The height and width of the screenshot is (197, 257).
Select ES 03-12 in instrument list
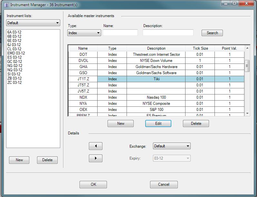coord(14,57)
